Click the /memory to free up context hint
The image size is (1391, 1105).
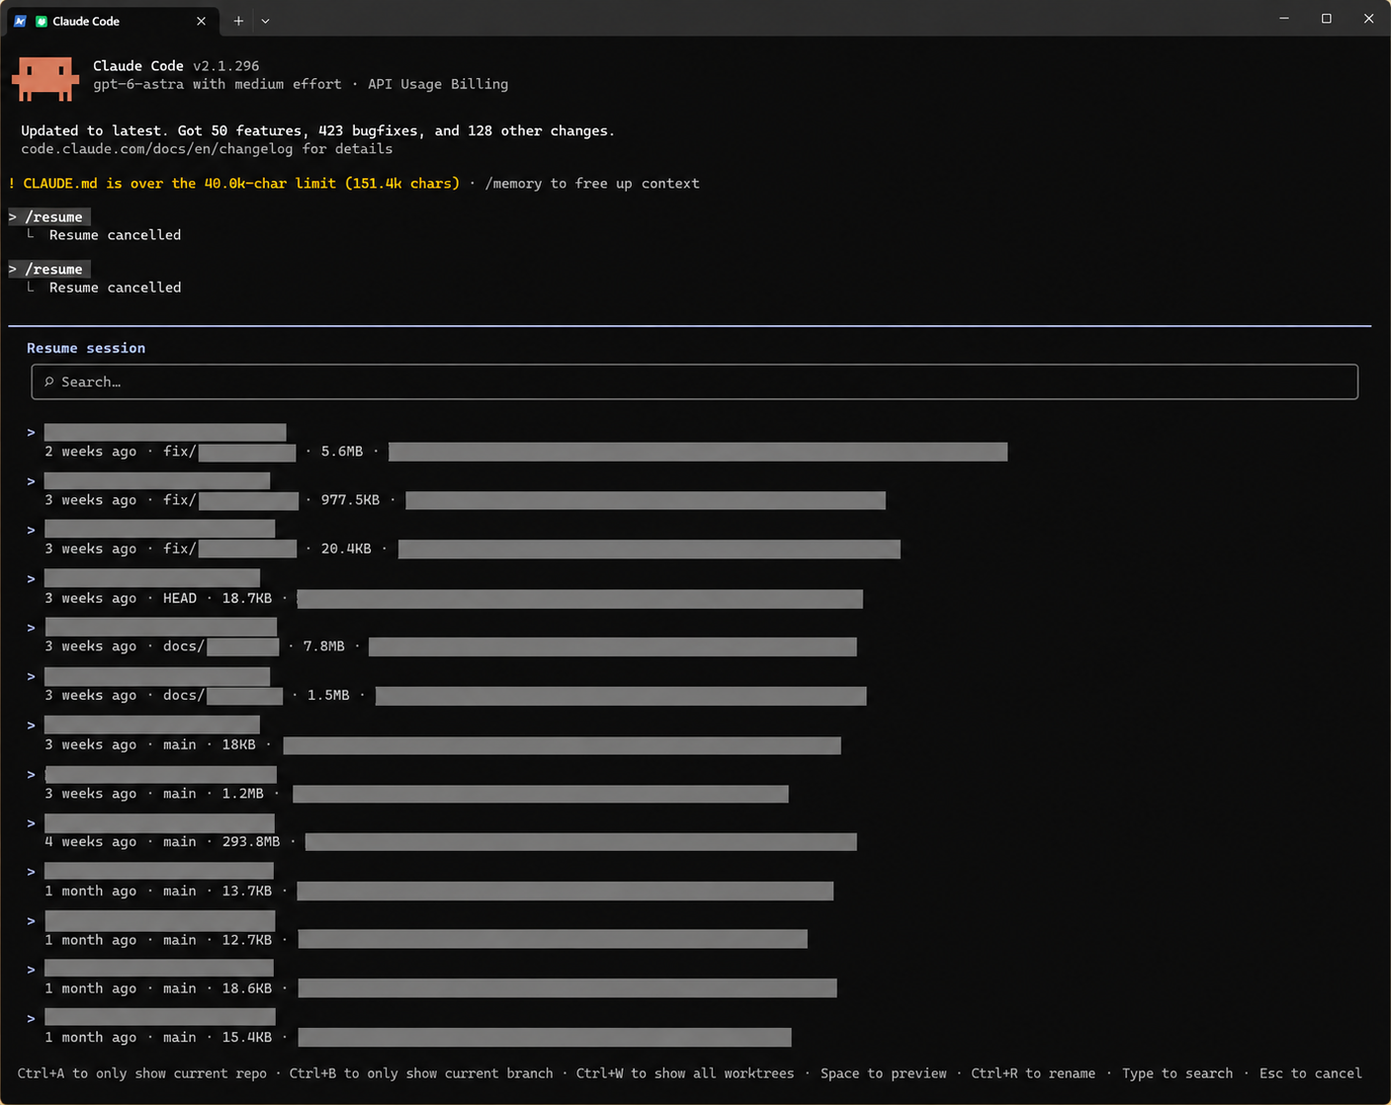[592, 184]
